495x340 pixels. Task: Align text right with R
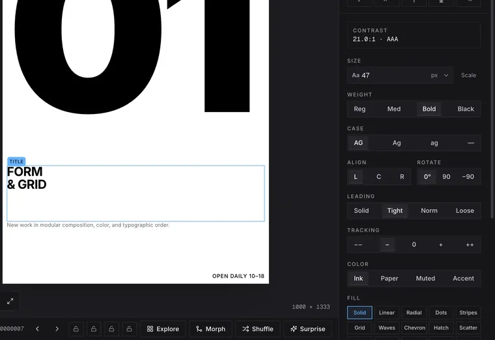[402, 177]
